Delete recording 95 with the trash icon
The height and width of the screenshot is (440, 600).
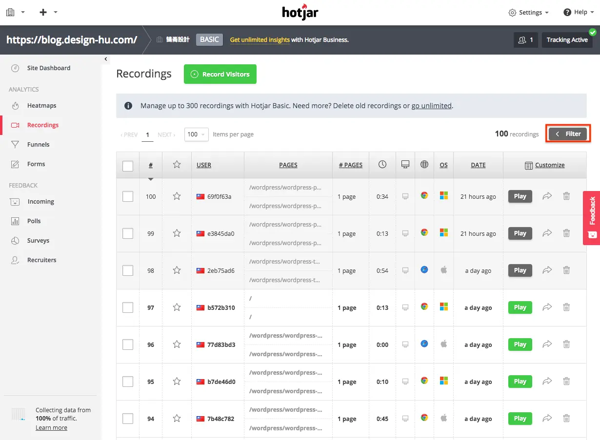[566, 382]
